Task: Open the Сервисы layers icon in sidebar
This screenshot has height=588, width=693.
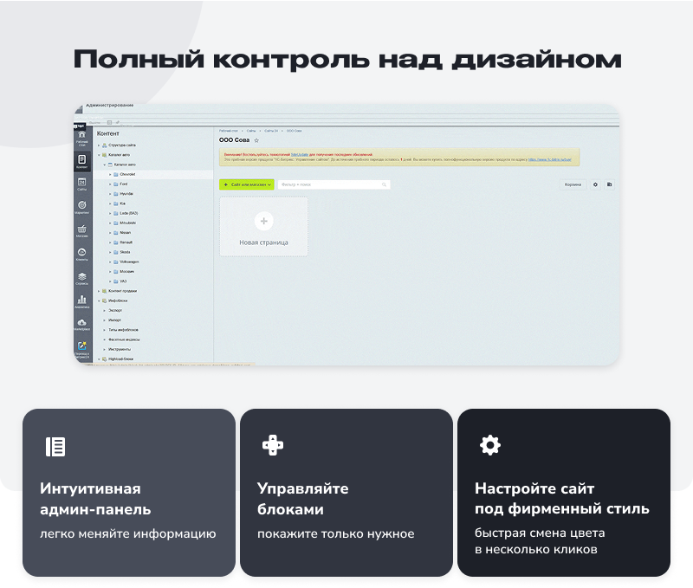Action: tap(81, 278)
